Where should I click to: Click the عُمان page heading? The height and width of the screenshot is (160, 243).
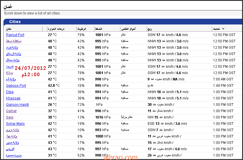(x=8, y=7)
